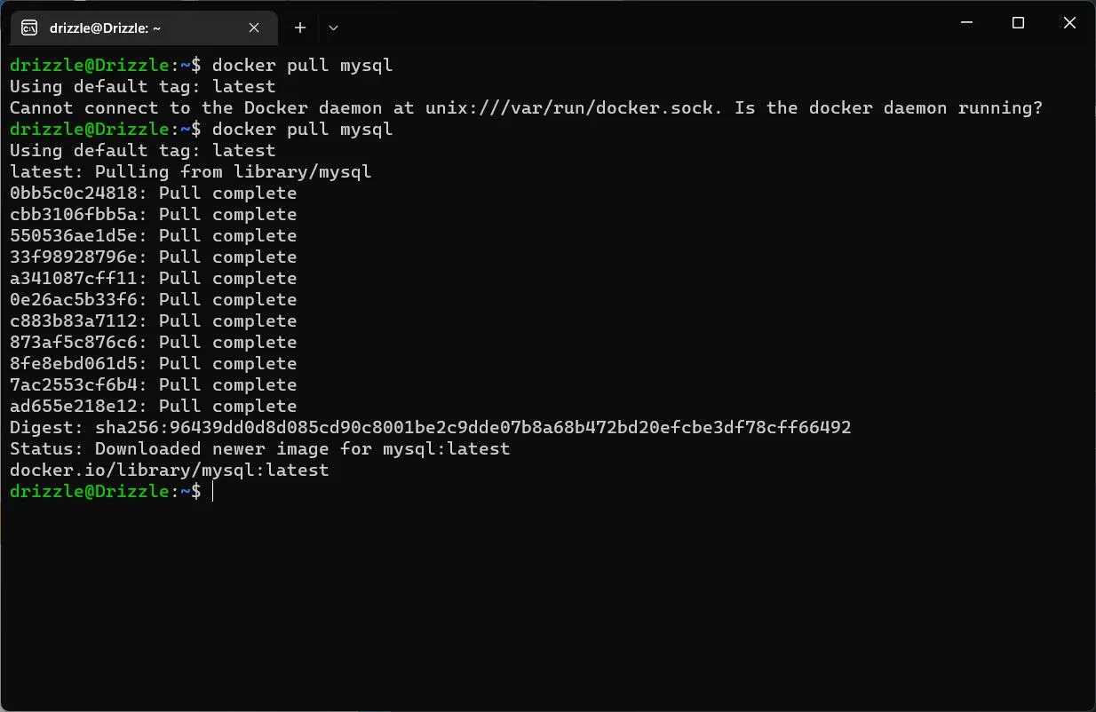This screenshot has width=1096, height=712.
Task: Click the Status: Downloaded newer image line
Action: coord(259,448)
